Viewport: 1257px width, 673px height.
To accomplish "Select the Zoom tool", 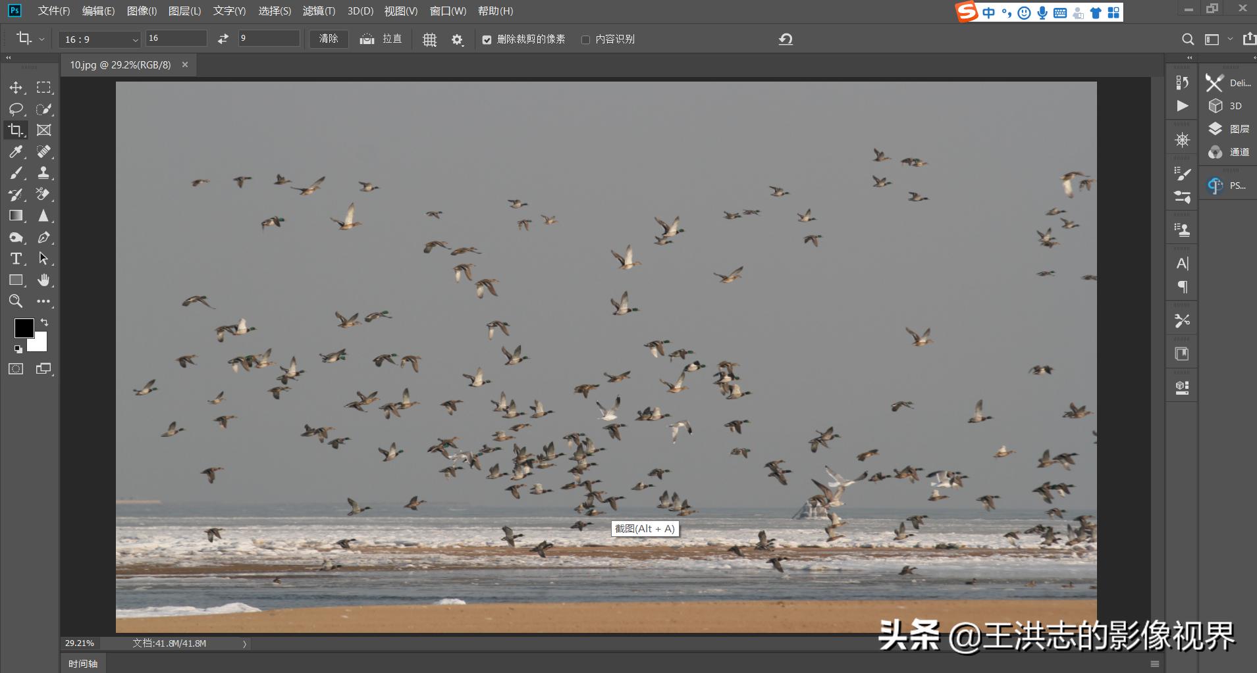I will pos(16,301).
